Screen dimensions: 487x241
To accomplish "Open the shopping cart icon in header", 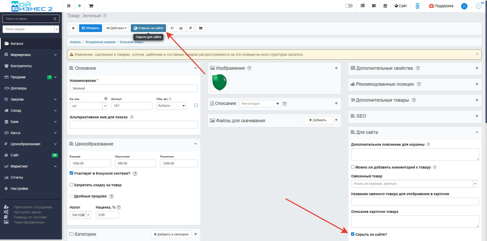I will (91, 6).
